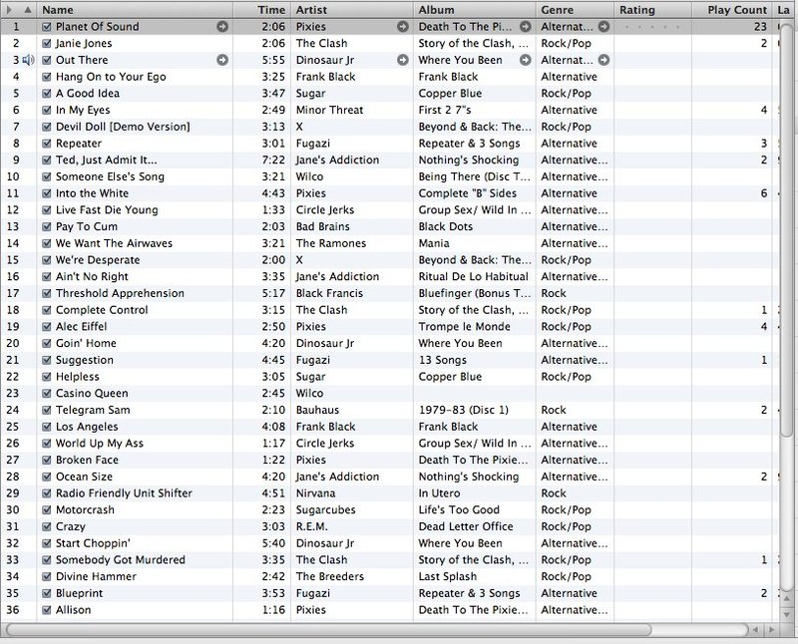This screenshot has width=798, height=644.
Task: Select the Ocean Size track
Action: coord(84,477)
